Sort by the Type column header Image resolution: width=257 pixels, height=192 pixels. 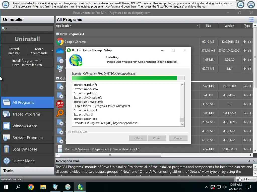click(x=247, y=26)
